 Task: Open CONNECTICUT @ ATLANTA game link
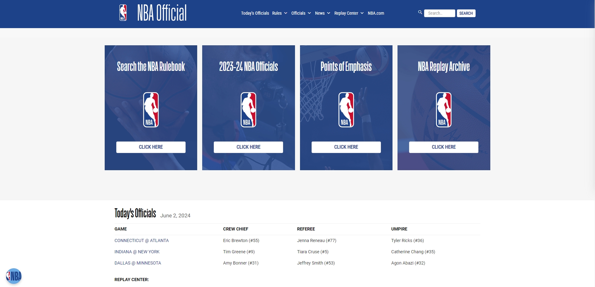(142, 240)
